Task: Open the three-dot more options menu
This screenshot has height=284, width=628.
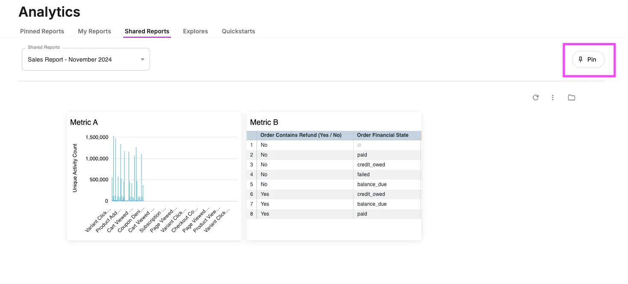Action: click(553, 98)
